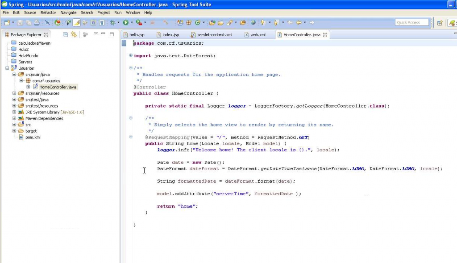
Task: Run the Usuarios application
Action: click(x=125, y=22)
